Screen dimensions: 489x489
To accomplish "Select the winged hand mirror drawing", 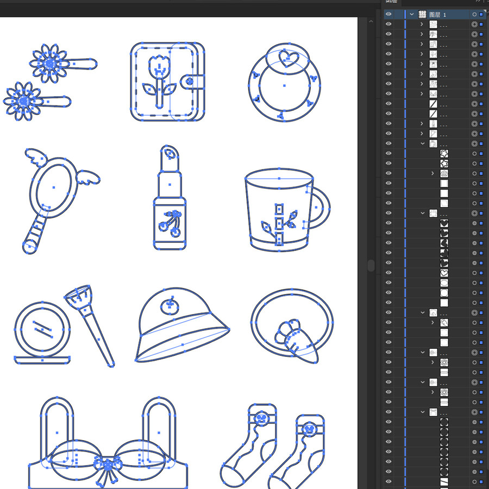I will [61, 200].
